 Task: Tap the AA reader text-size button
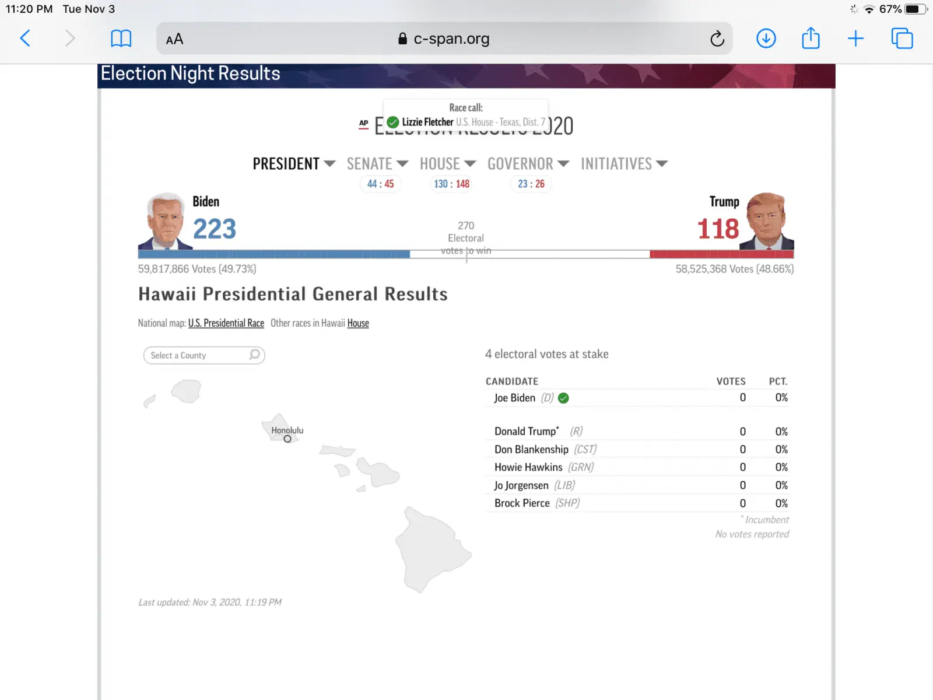pos(174,39)
